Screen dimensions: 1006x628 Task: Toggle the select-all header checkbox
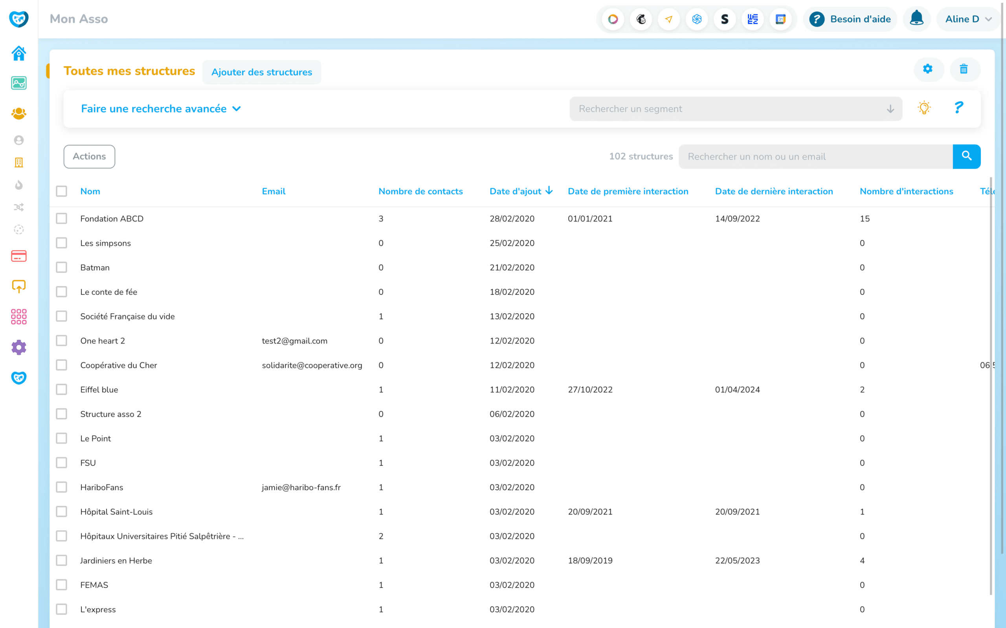(x=62, y=191)
